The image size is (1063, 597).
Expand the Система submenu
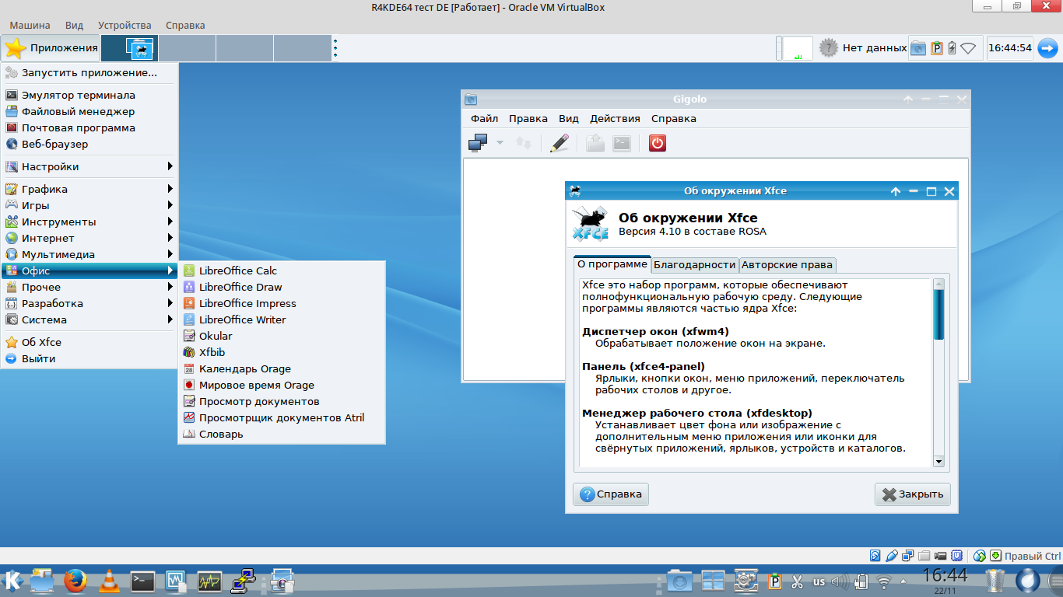click(x=89, y=319)
